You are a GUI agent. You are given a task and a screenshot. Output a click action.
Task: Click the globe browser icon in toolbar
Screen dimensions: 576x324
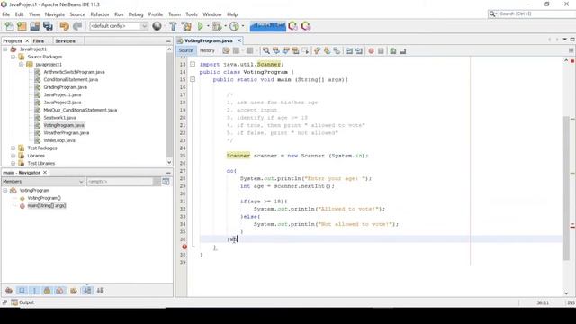[x=157, y=26]
